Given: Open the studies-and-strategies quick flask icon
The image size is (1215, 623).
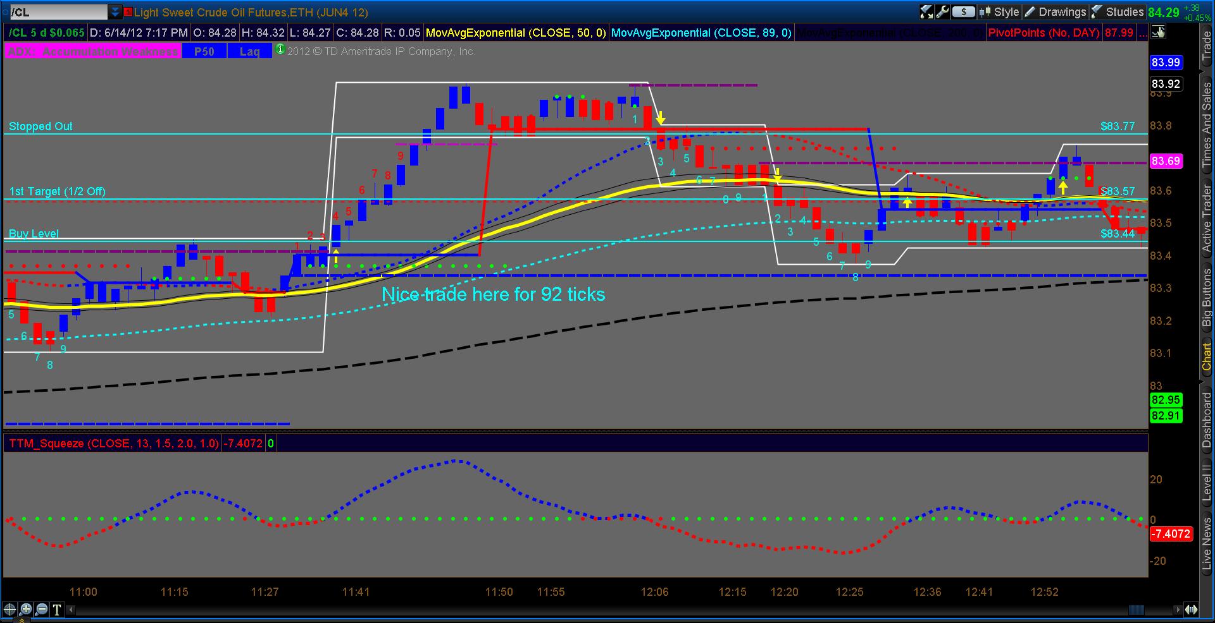Looking at the screenshot, I should [x=926, y=11].
